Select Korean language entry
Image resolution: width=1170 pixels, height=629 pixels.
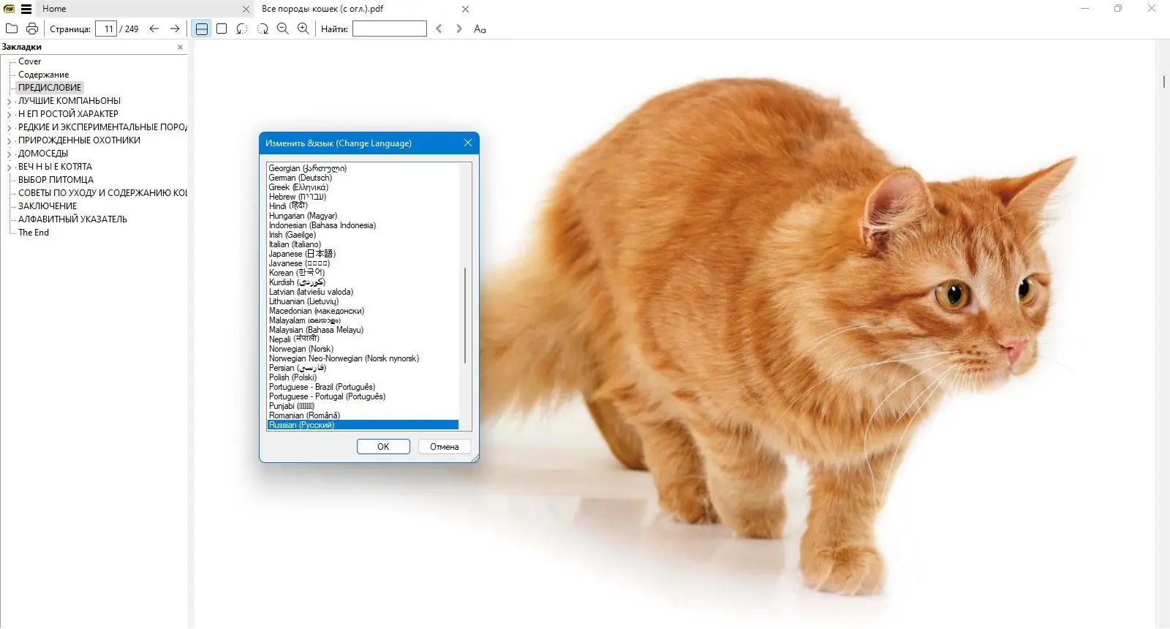point(297,273)
